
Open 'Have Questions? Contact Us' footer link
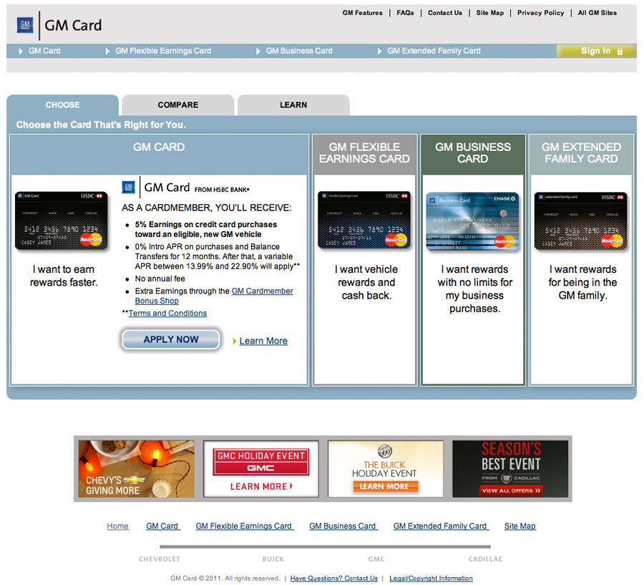(x=334, y=579)
